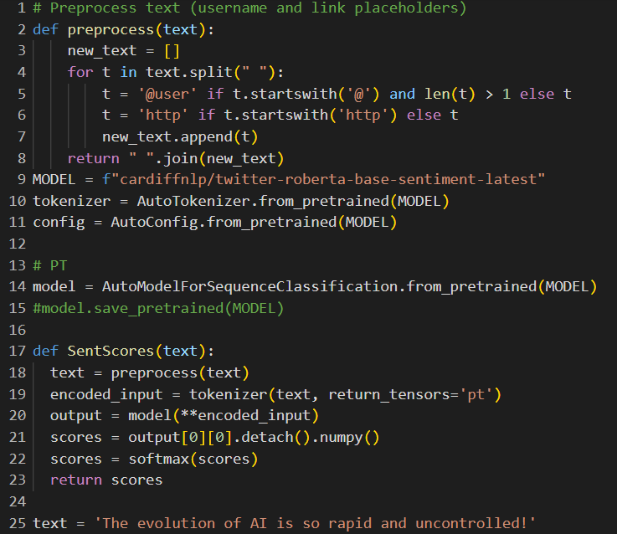Click the 'preprocess' function name in its def line
This screenshot has height=534, width=617.
point(106,29)
